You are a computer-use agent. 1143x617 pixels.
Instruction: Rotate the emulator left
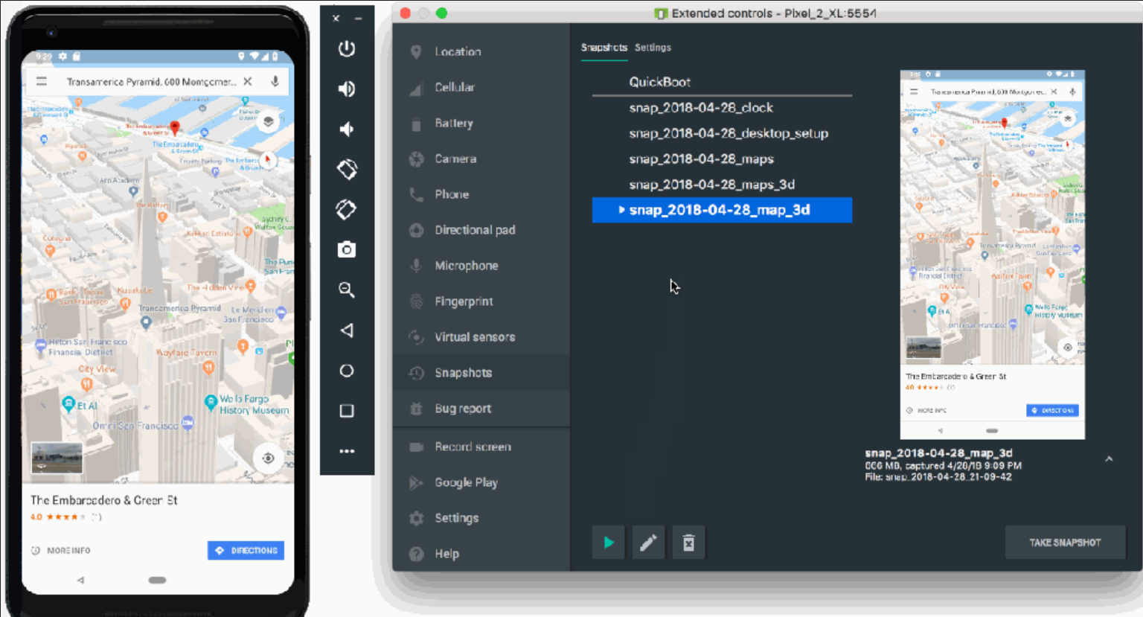347,170
